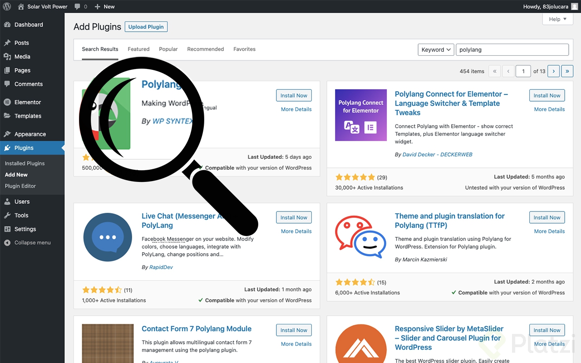Open Responsive Slider by MetaSlider title link

tap(449, 338)
